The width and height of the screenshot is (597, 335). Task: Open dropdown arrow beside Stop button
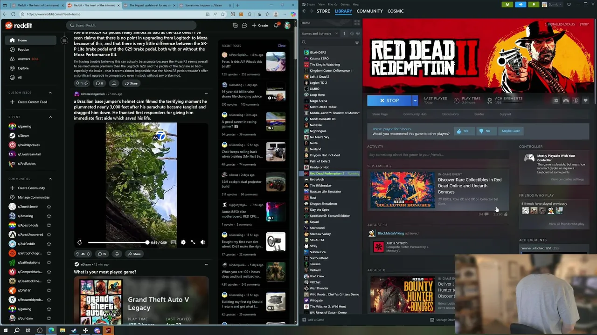415,100
